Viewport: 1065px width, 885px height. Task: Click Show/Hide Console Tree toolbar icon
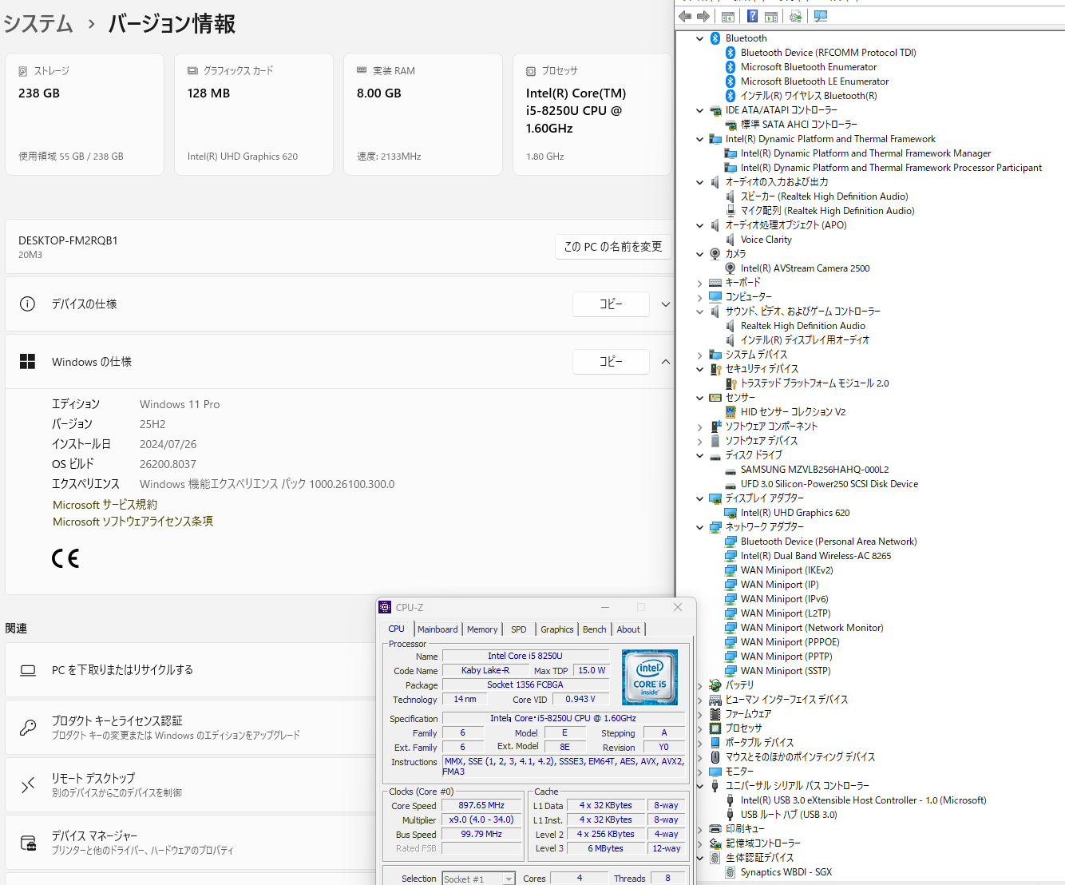728,16
